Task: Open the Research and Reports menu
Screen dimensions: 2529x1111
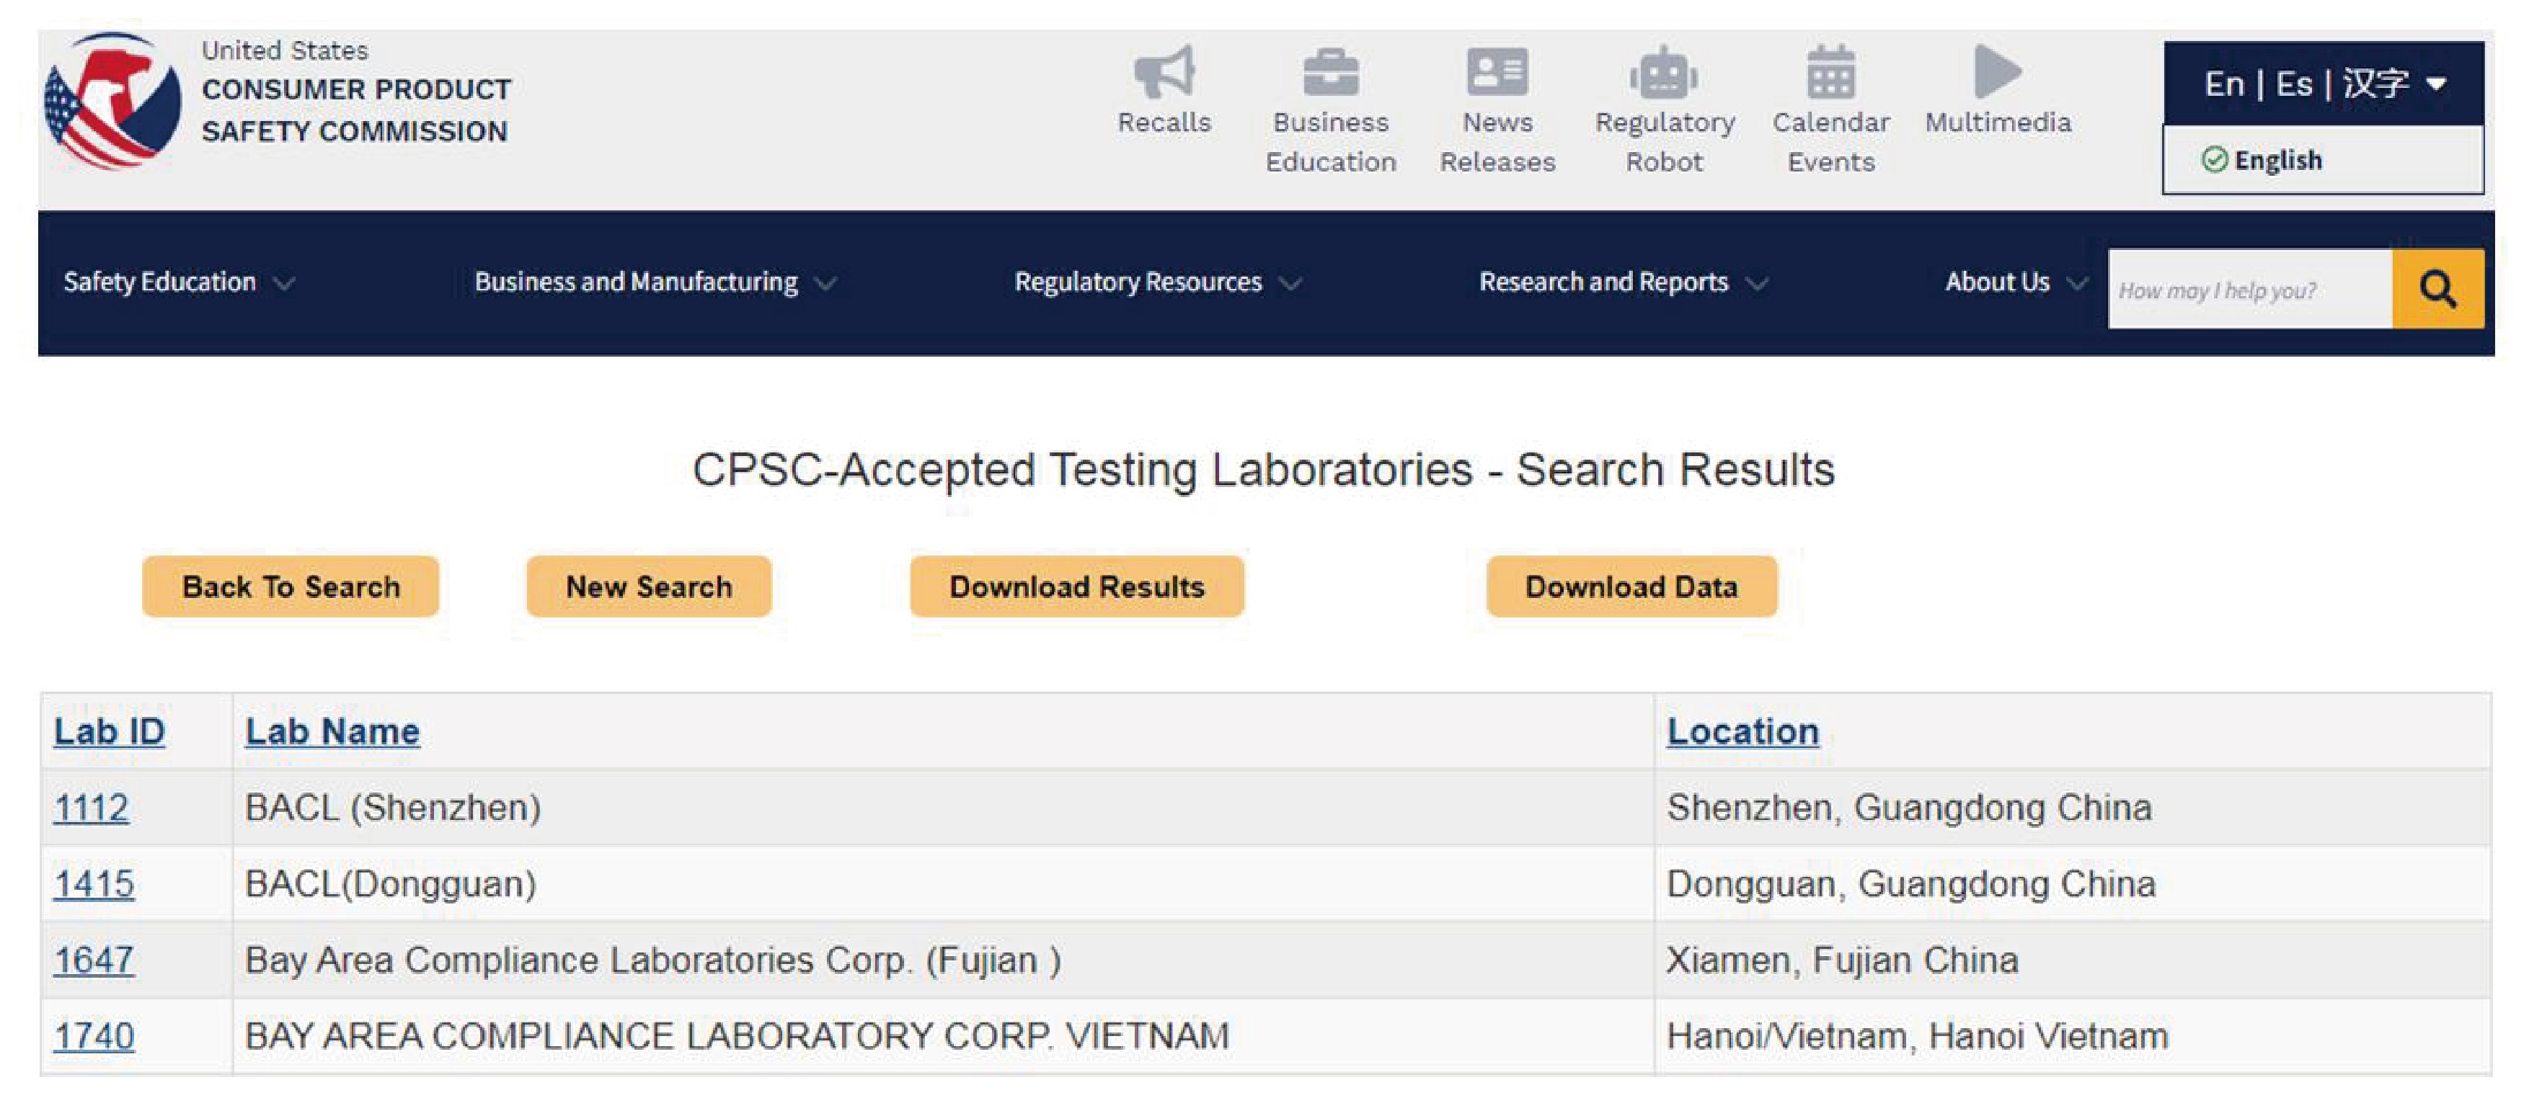Action: tap(1623, 282)
